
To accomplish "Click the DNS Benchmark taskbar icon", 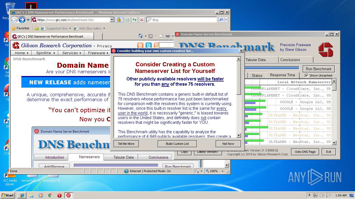I will tap(69, 195).
